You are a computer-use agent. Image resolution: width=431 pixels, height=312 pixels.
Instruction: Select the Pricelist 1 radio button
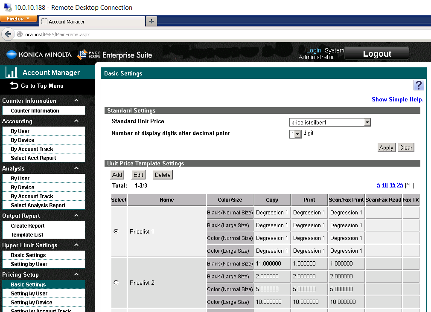click(x=115, y=231)
